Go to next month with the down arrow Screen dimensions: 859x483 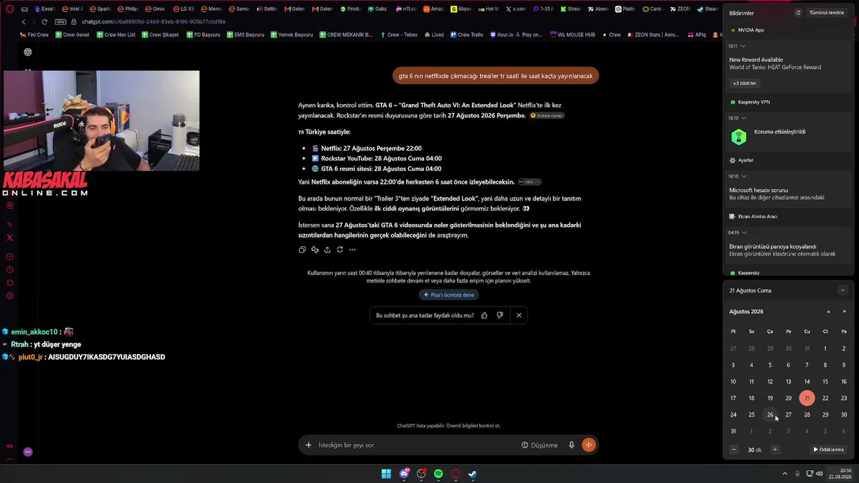point(844,312)
